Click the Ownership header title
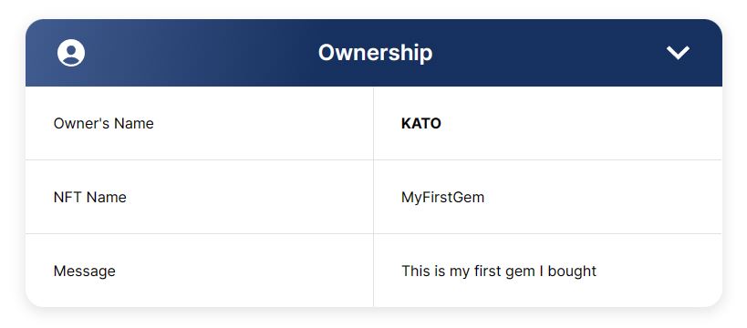This screenshot has width=747, height=328. 375,52
